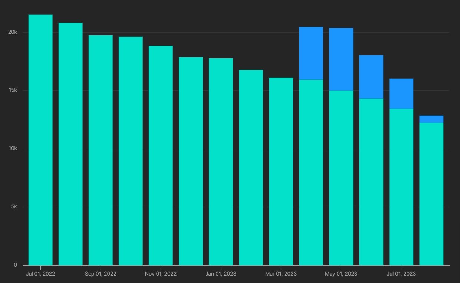Click blue segment of bar above Jul 01, 2023
460x283 pixels.
tap(401, 94)
